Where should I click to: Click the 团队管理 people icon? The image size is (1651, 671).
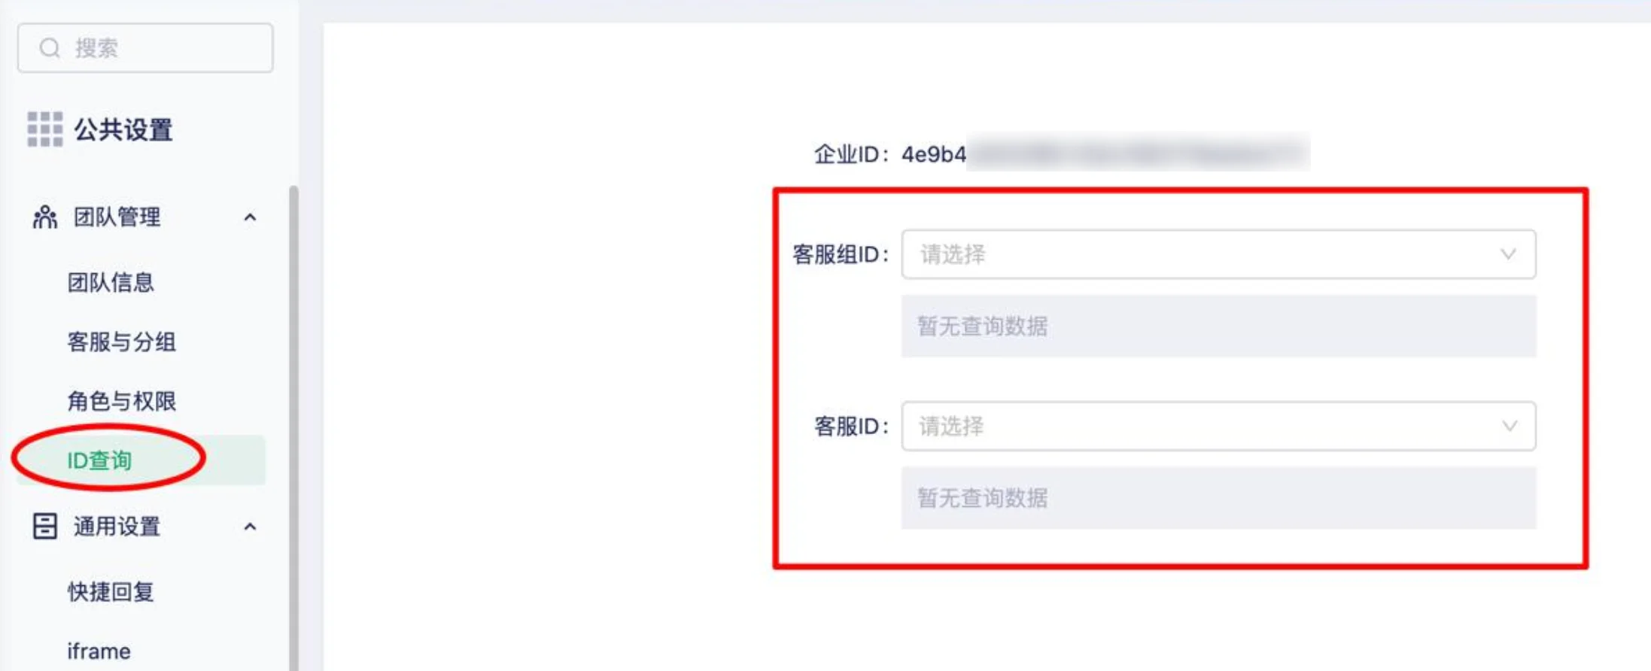44,217
